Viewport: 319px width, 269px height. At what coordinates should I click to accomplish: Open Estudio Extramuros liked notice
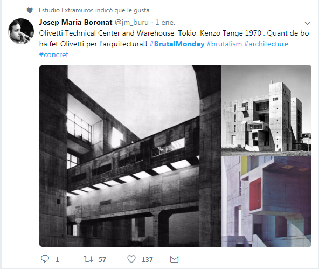click(94, 10)
